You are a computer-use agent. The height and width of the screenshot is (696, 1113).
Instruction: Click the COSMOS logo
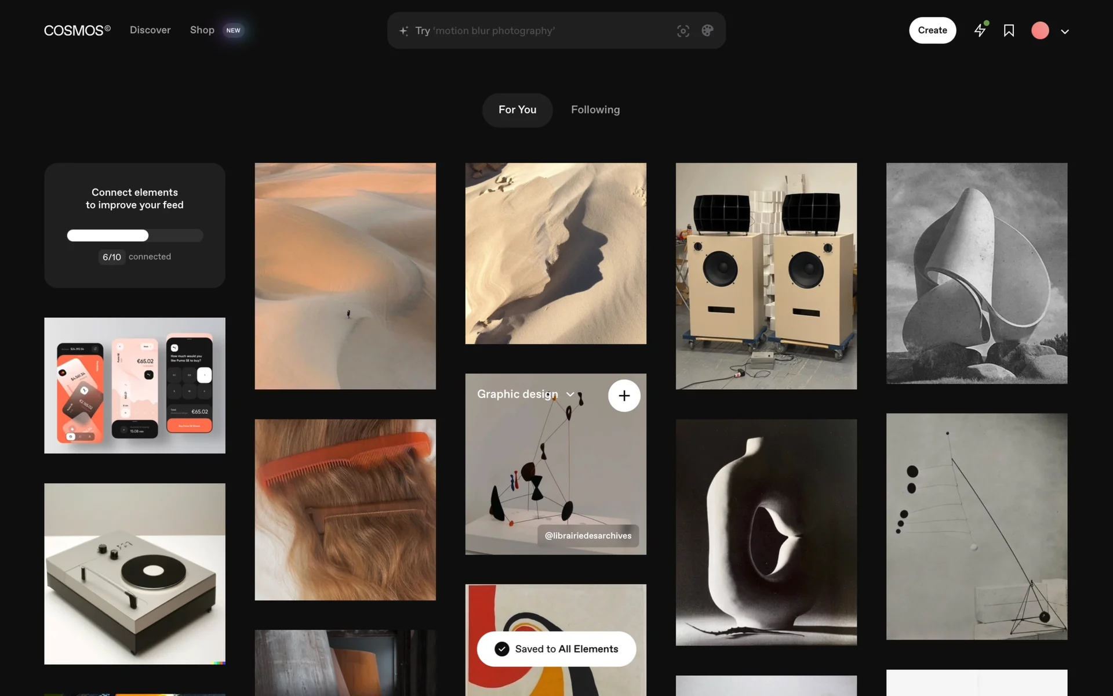[x=77, y=30]
